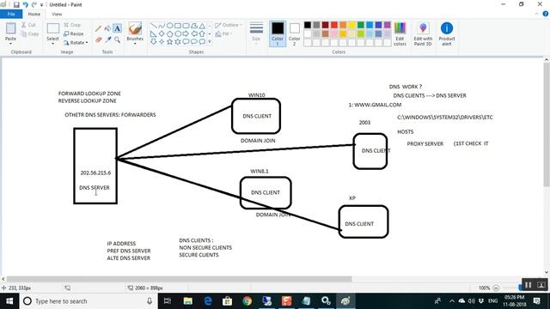Click the zoom out minus button
Screen dimensions: 550x309
coord(496,288)
